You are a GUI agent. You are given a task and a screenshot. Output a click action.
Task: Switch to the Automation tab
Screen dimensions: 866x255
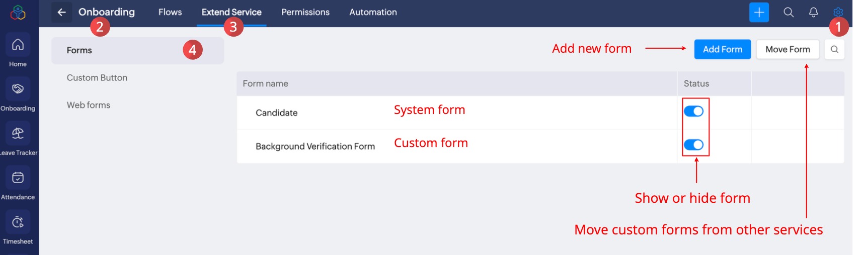click(373, 12)
